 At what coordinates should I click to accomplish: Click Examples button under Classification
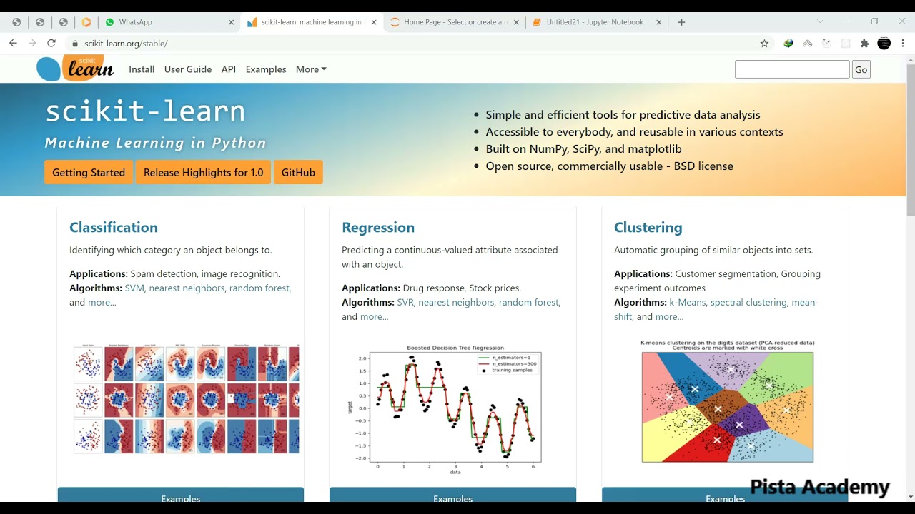(181, 495)
